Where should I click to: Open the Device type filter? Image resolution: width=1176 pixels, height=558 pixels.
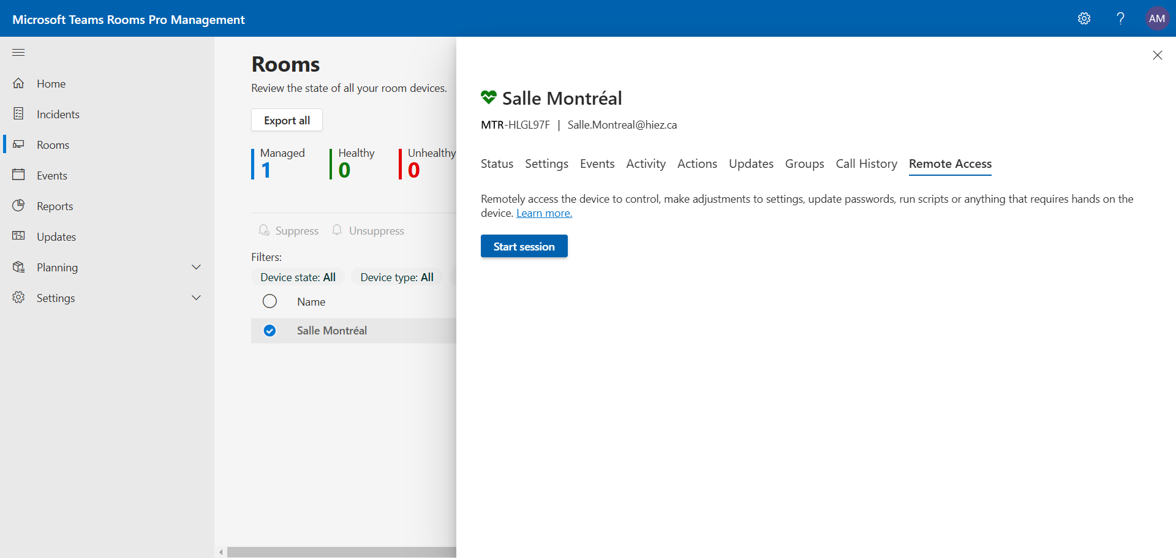pos(397,277)
